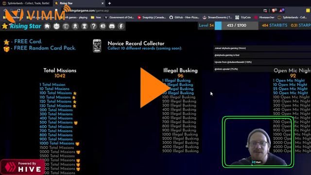Open the StreamElements bookmark

(x=217, y=17)
